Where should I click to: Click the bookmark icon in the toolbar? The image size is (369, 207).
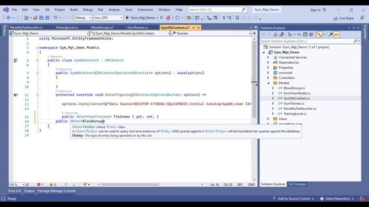[237, 18]
